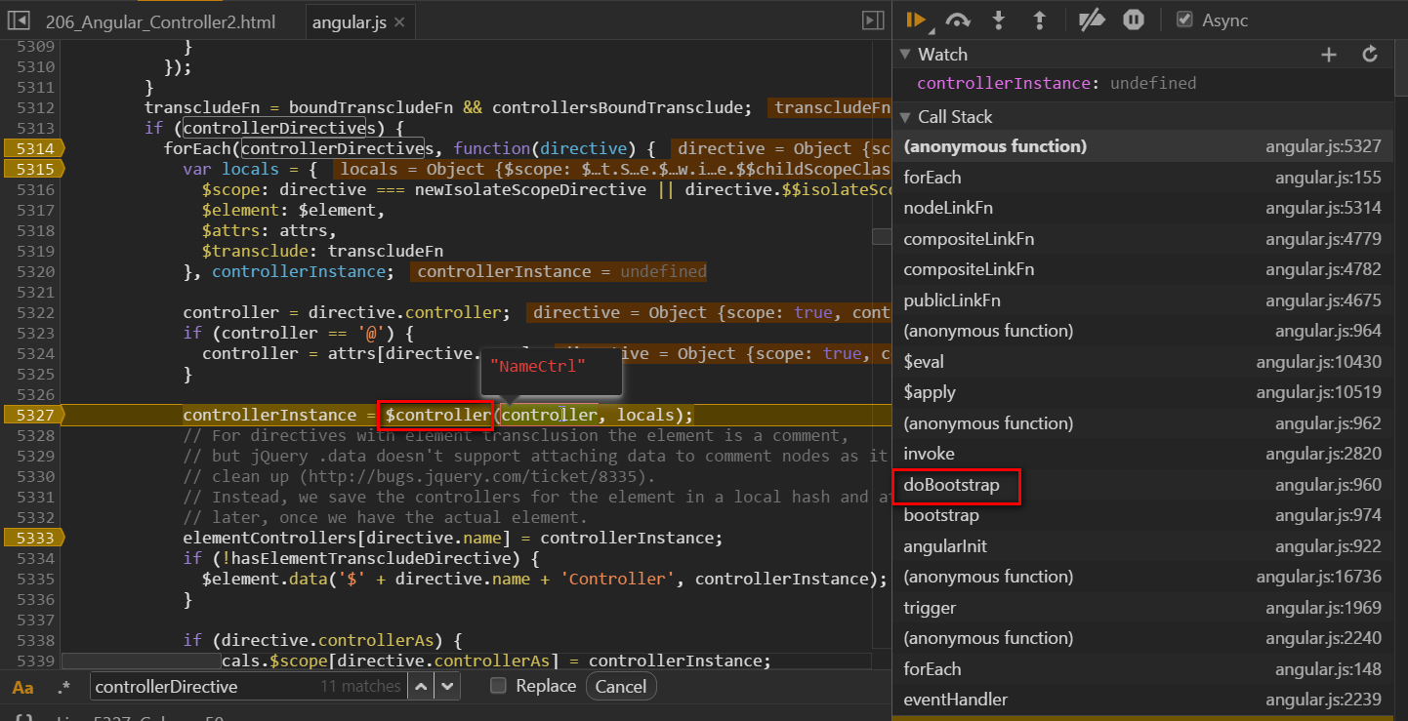Switch to 206_Angular_Controller2.html tab
The height and width of the screenshot is (721, 1408).
tap(160, 21)
